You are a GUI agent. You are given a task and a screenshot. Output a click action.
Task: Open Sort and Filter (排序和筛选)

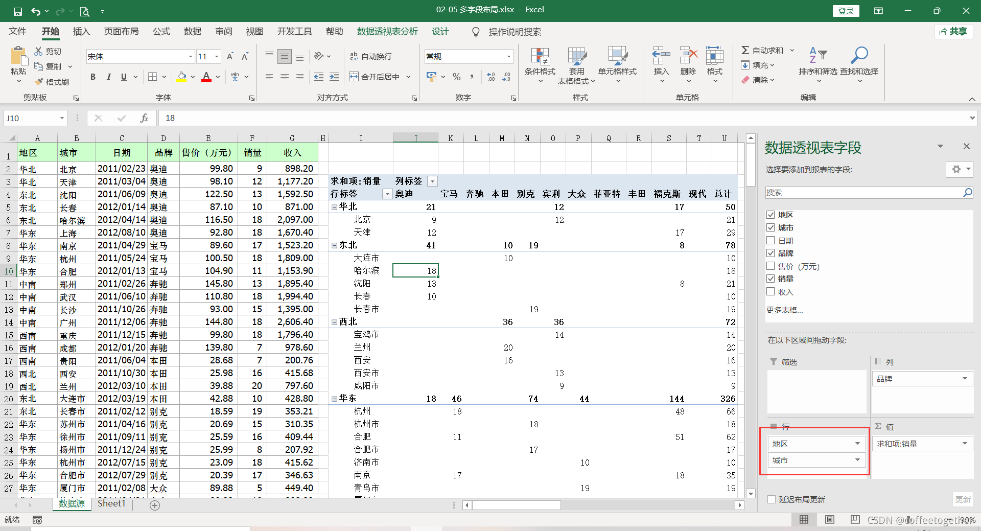(x=818, y=64)
